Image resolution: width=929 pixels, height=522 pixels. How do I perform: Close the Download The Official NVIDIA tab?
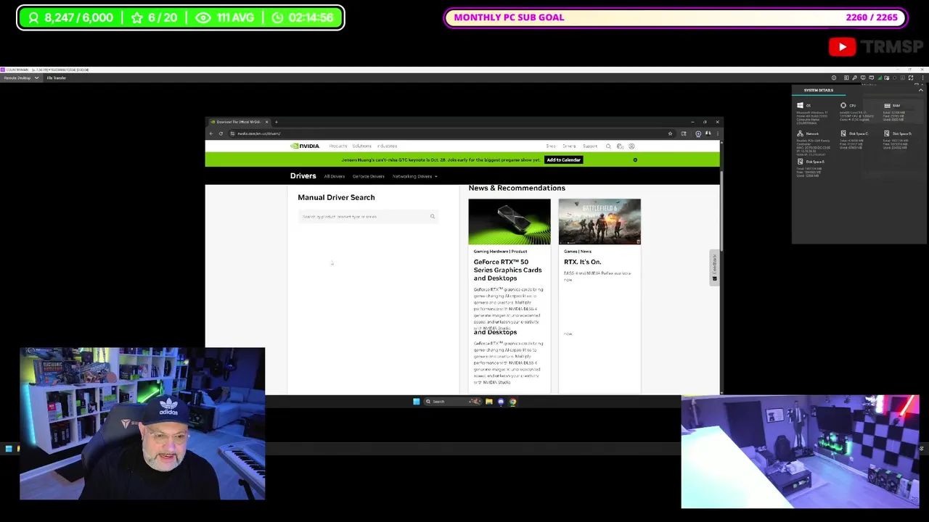266,122
